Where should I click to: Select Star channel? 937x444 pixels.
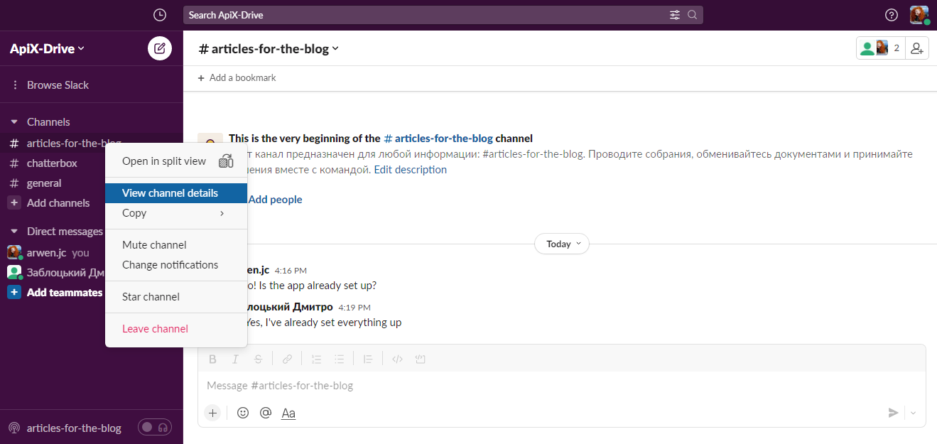(176, 297)
